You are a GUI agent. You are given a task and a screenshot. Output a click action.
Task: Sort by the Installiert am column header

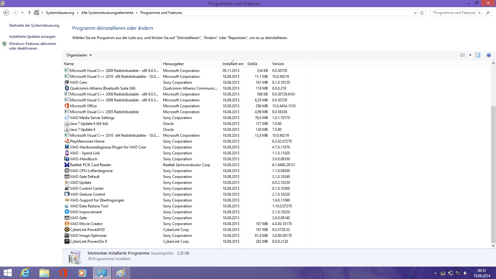[x=233, y=64]
